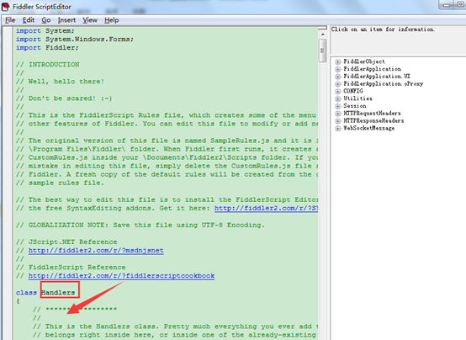466x340 pixels.
Task: Open the msdnjsnet reference link
Action: [96, 251]
